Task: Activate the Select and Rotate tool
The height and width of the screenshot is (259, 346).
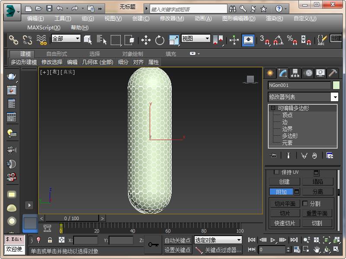Action: click(160, 40)
